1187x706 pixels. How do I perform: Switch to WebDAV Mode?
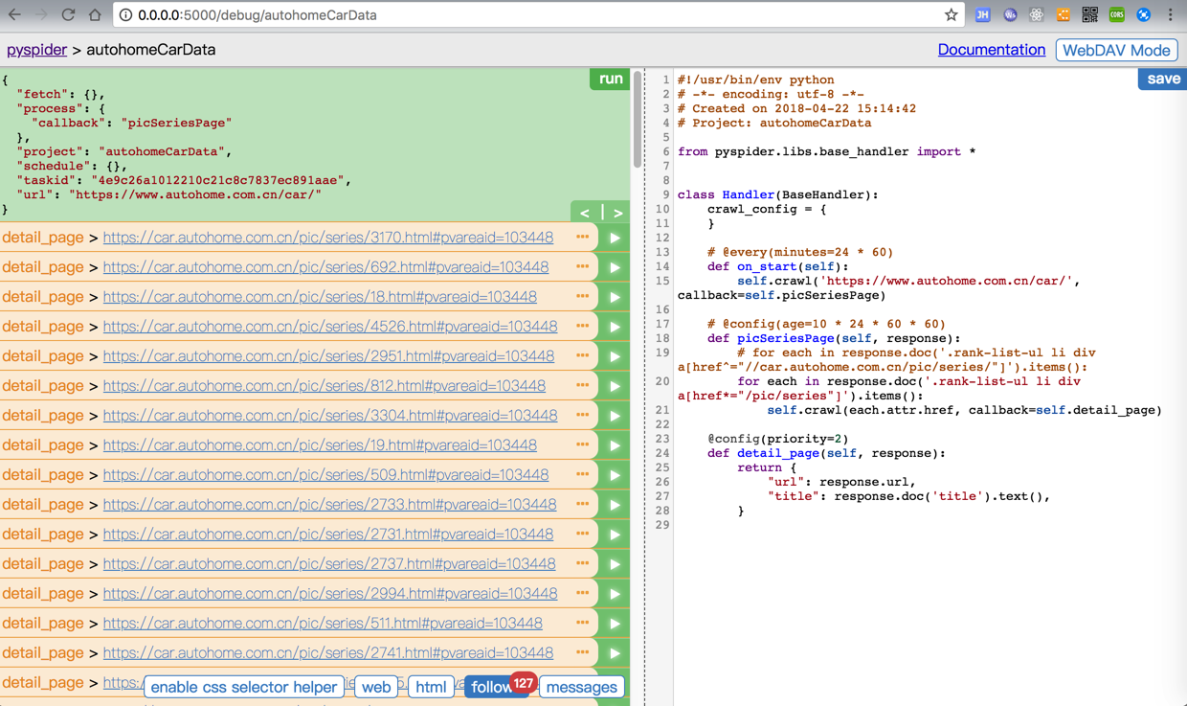pos(1116,50)
